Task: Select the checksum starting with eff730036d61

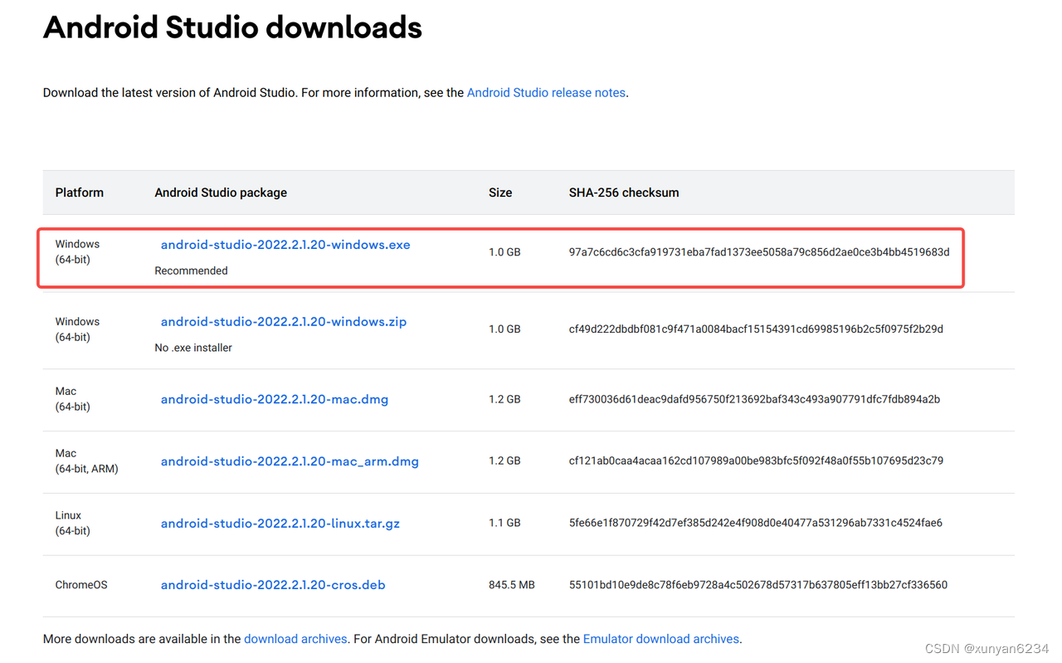Action: point(754,399)
